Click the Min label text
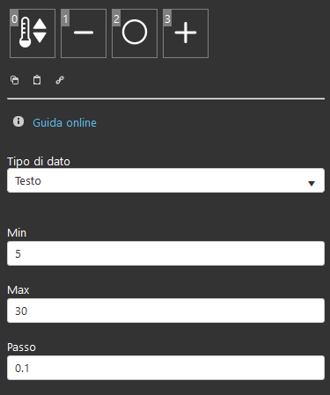Image resolution: width=330 pixels, height=395 pixels. (x=17, y=233)
